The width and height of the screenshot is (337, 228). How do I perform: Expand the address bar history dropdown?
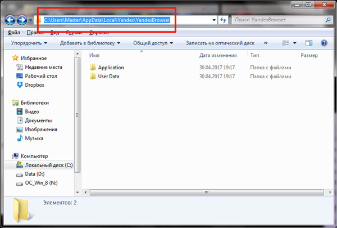(215, 20)
